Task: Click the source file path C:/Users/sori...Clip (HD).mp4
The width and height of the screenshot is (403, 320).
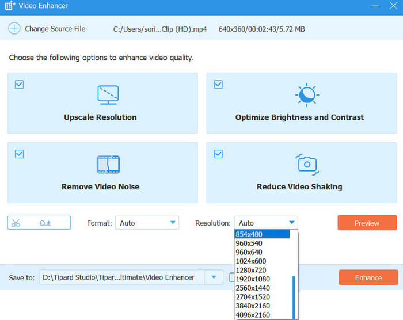Action: (x=160, y=29)
